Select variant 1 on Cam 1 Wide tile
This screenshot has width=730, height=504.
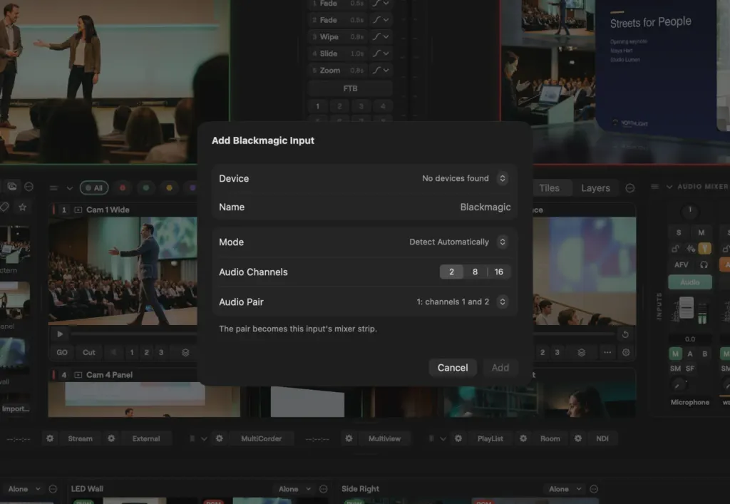pos(132,352)
